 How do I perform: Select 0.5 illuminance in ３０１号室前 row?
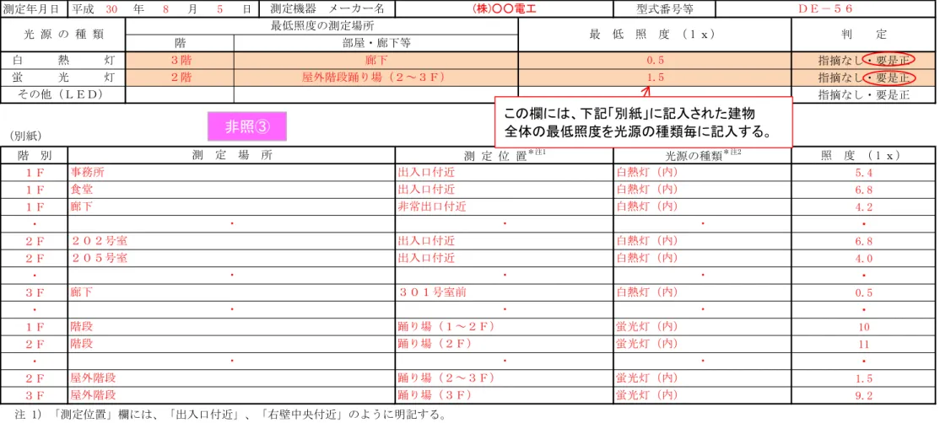click(864, 292)
